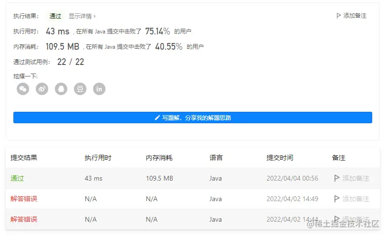This screenshot has width=387, height=236.
Task: Open the 解答错误 submission from 14:44
Action: pyautogui.click(x=24, y=219)
